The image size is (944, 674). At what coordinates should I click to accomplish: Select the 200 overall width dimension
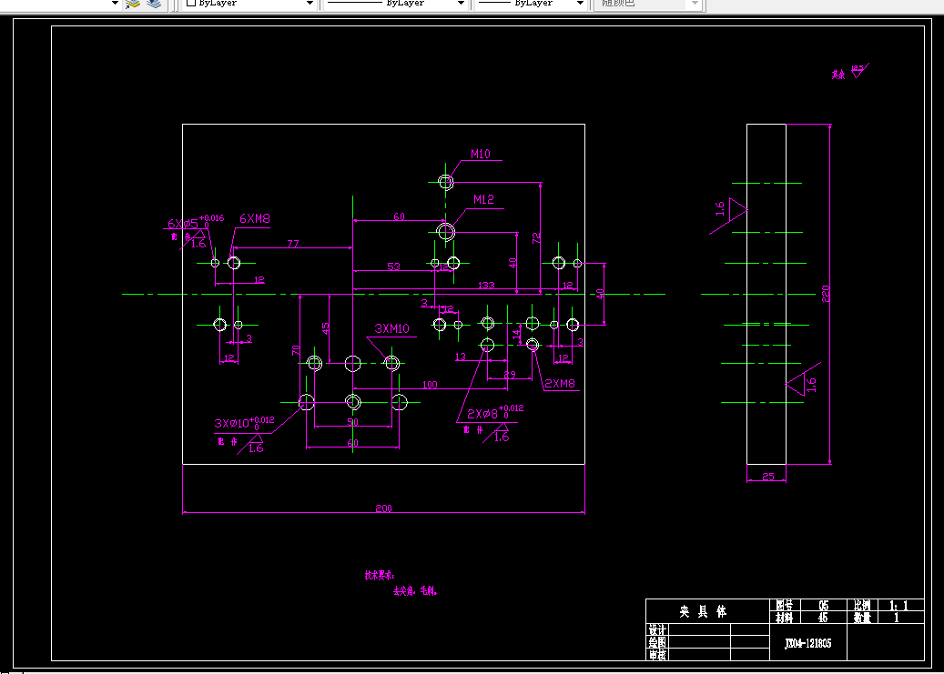pos(383,508)
